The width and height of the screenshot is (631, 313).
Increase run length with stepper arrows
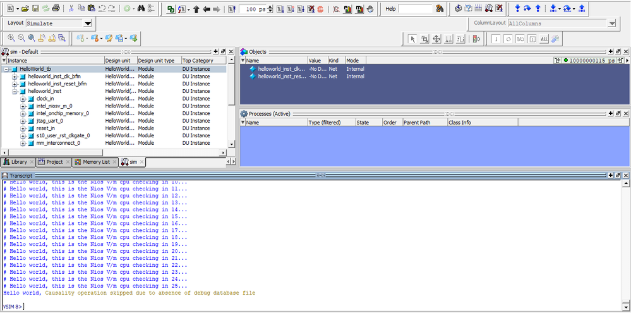click(x=270, y=8)
